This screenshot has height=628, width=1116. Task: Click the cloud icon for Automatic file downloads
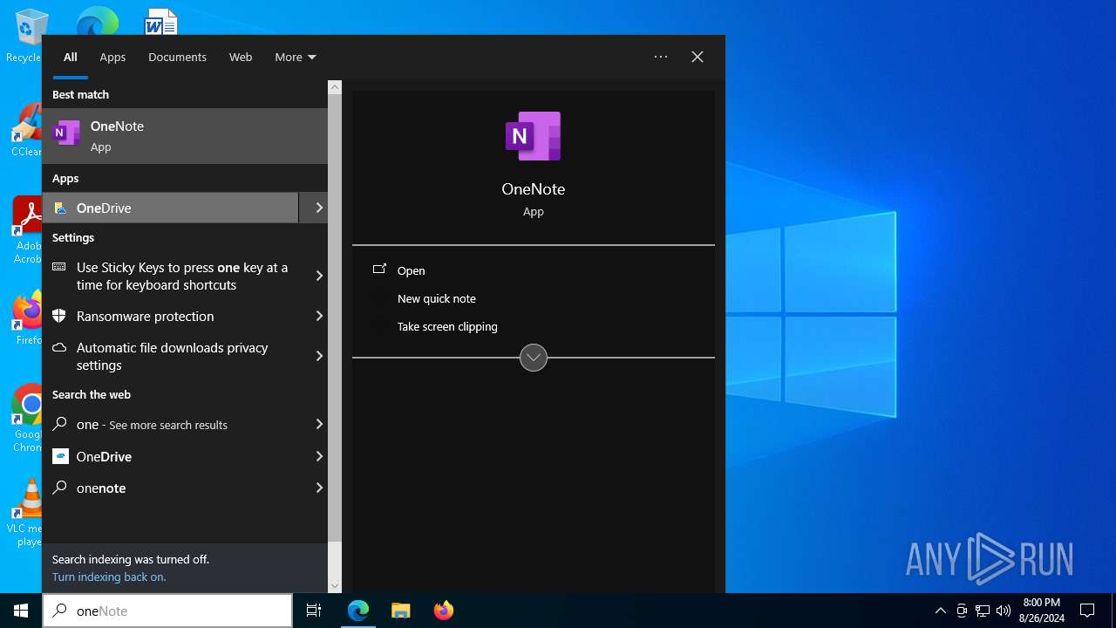click(59, 347)
